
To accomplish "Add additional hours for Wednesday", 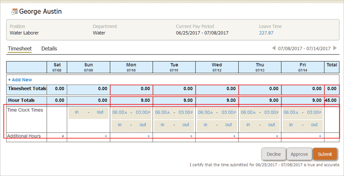I will (x=234, y=136).
